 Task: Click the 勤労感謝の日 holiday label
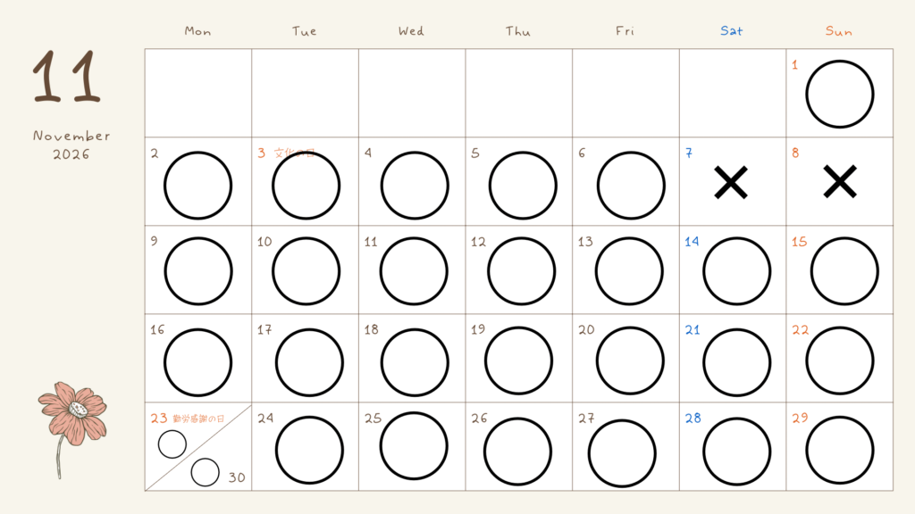(198, 419)
